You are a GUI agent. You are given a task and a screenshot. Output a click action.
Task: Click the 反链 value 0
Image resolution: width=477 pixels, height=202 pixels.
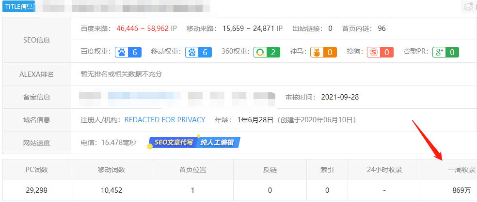(270, 190)
